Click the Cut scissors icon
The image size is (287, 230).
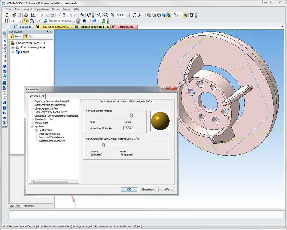[x=42, y=15]
